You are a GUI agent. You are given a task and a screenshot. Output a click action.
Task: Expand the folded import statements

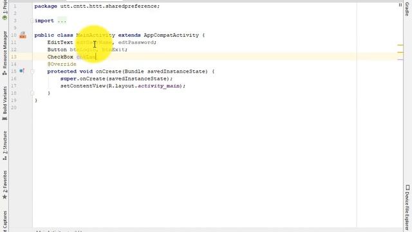point(32,21)
